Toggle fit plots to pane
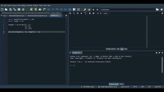The image size is (164, 92). (85, 13)
